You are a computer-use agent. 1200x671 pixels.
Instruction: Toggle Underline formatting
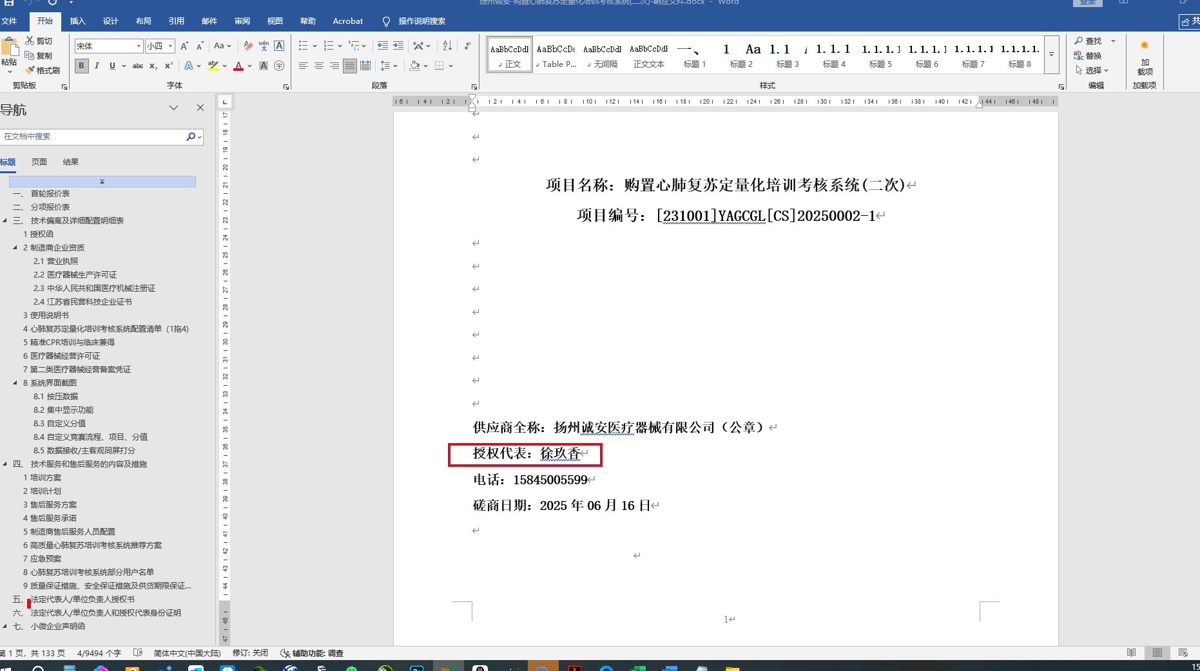pyautogui.click(x=112, y=66)
